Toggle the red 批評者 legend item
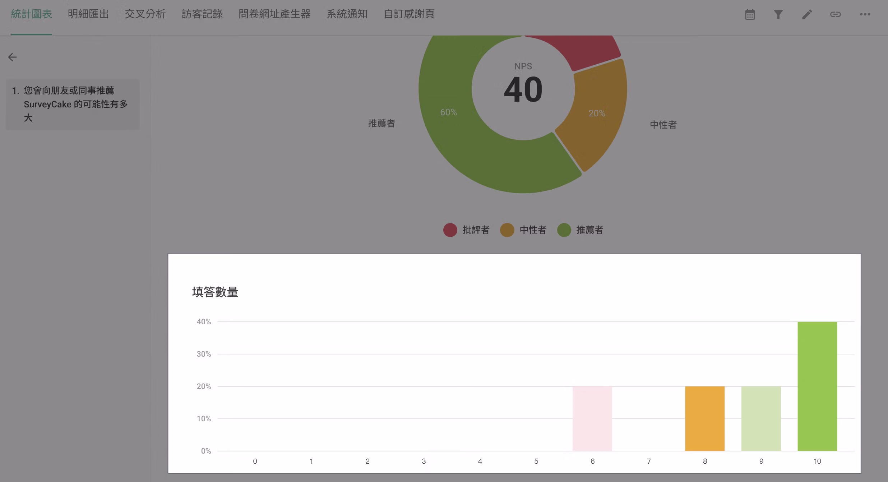Viewport: 888px width, 482px height. click(466, 230)
